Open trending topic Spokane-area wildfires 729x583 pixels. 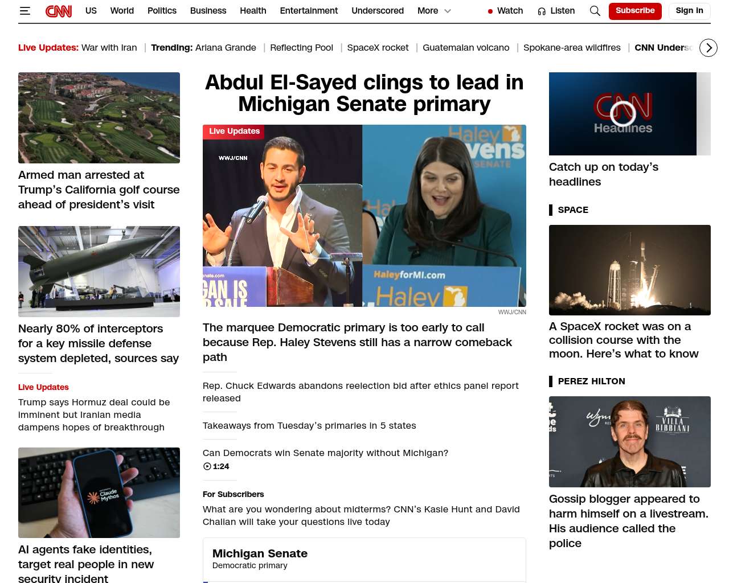[x=572, y=48]
